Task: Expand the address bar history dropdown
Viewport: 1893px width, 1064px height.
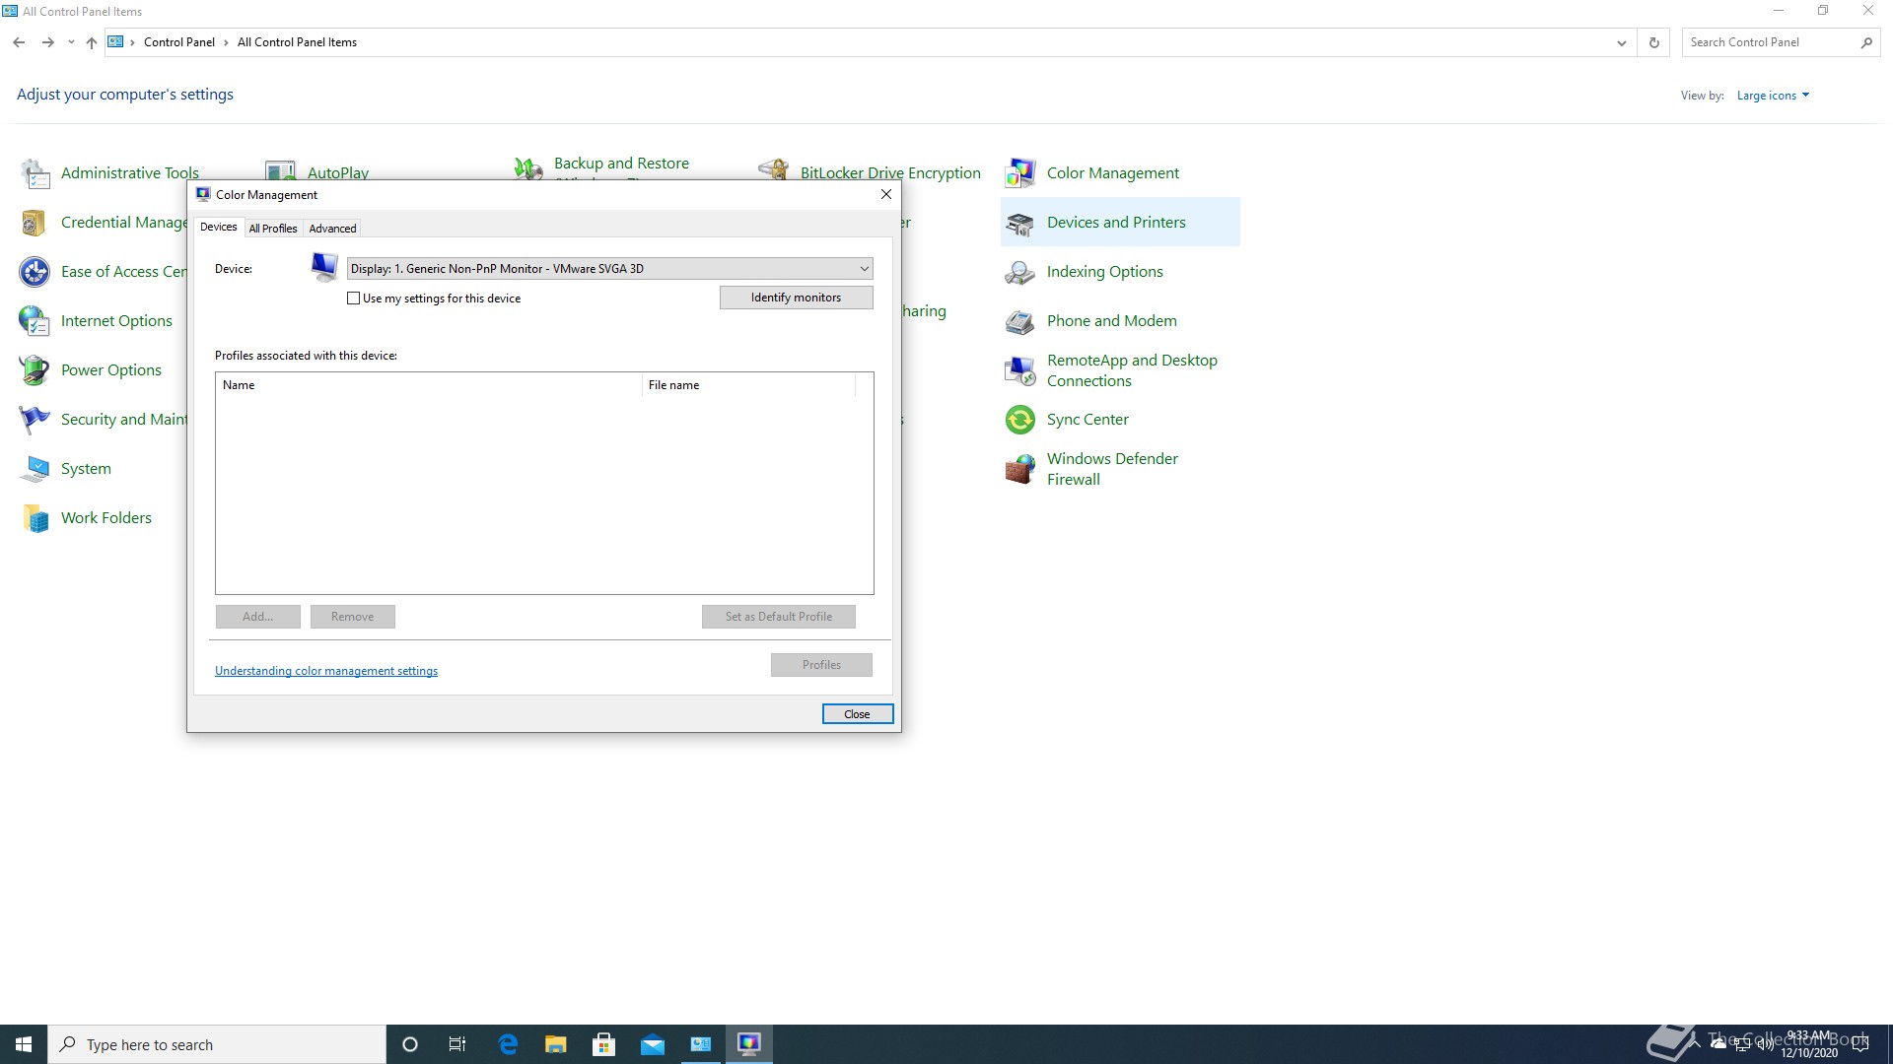Action: click(1621, 42)
